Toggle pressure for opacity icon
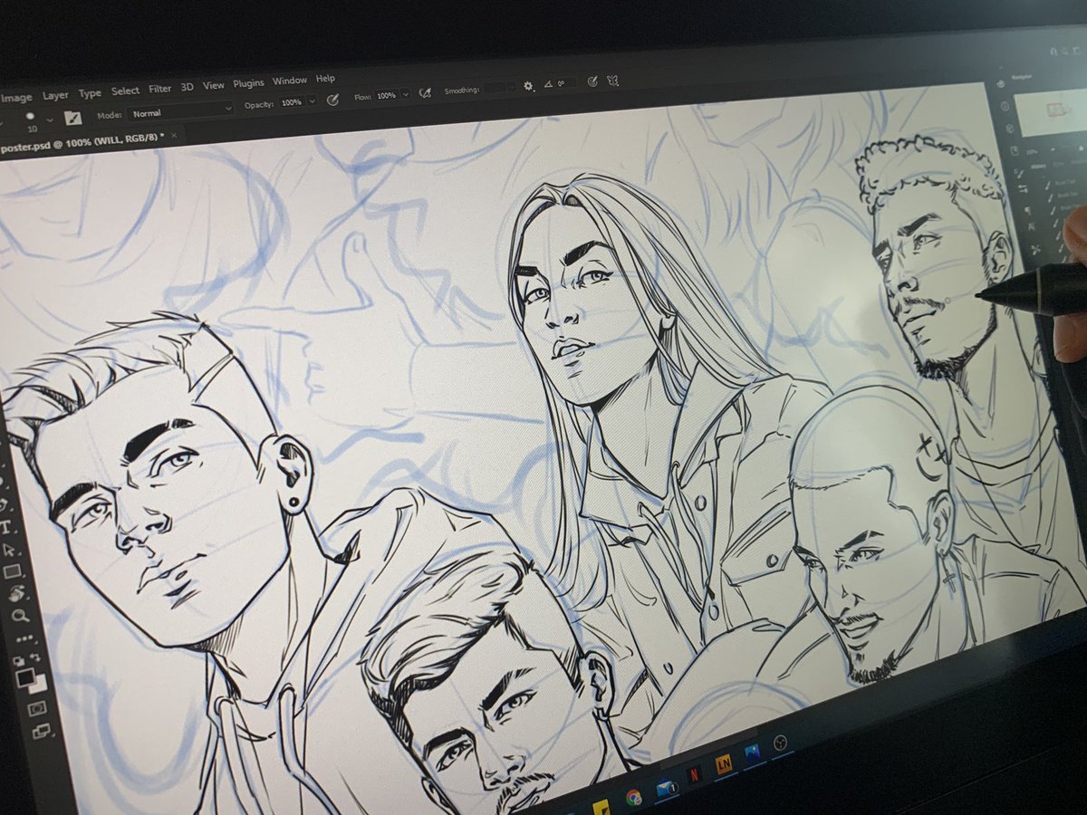 tap(333, 101)
